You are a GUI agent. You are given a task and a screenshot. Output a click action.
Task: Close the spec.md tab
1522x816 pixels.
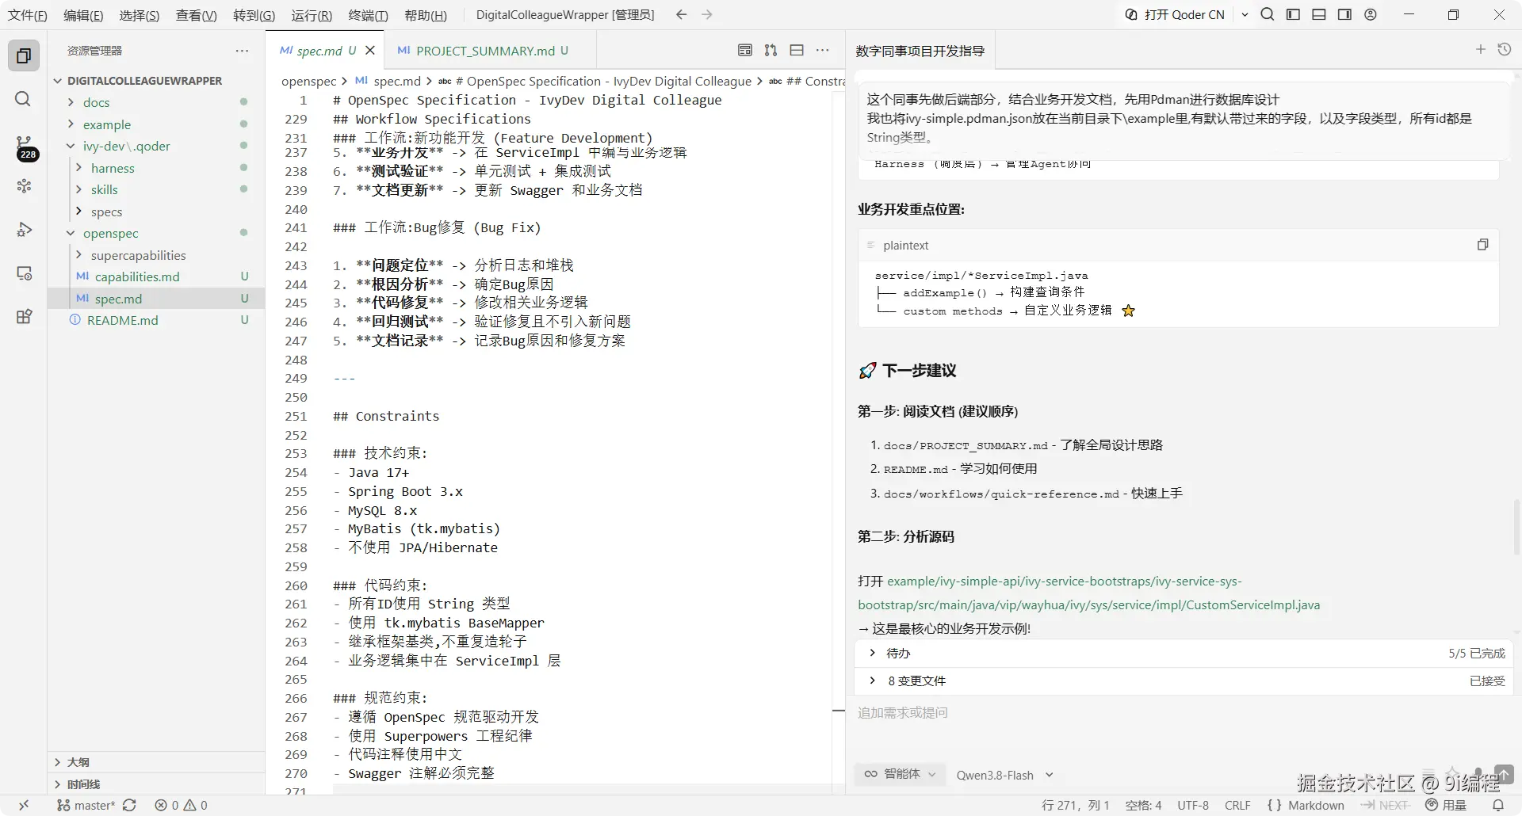pyautogui.click(x=370, y=50)
